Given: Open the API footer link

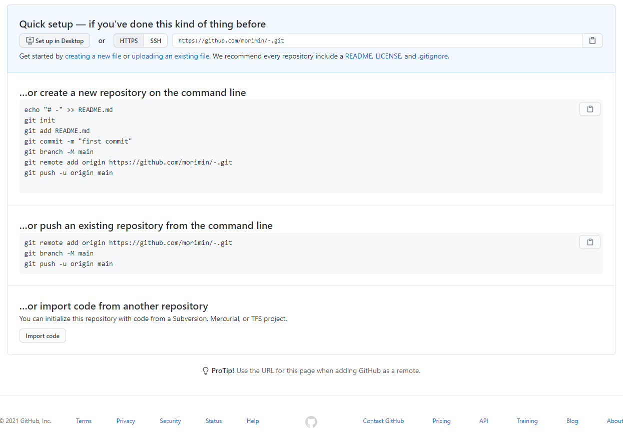Looking at the screenshot, I should [x=483, y=421].
